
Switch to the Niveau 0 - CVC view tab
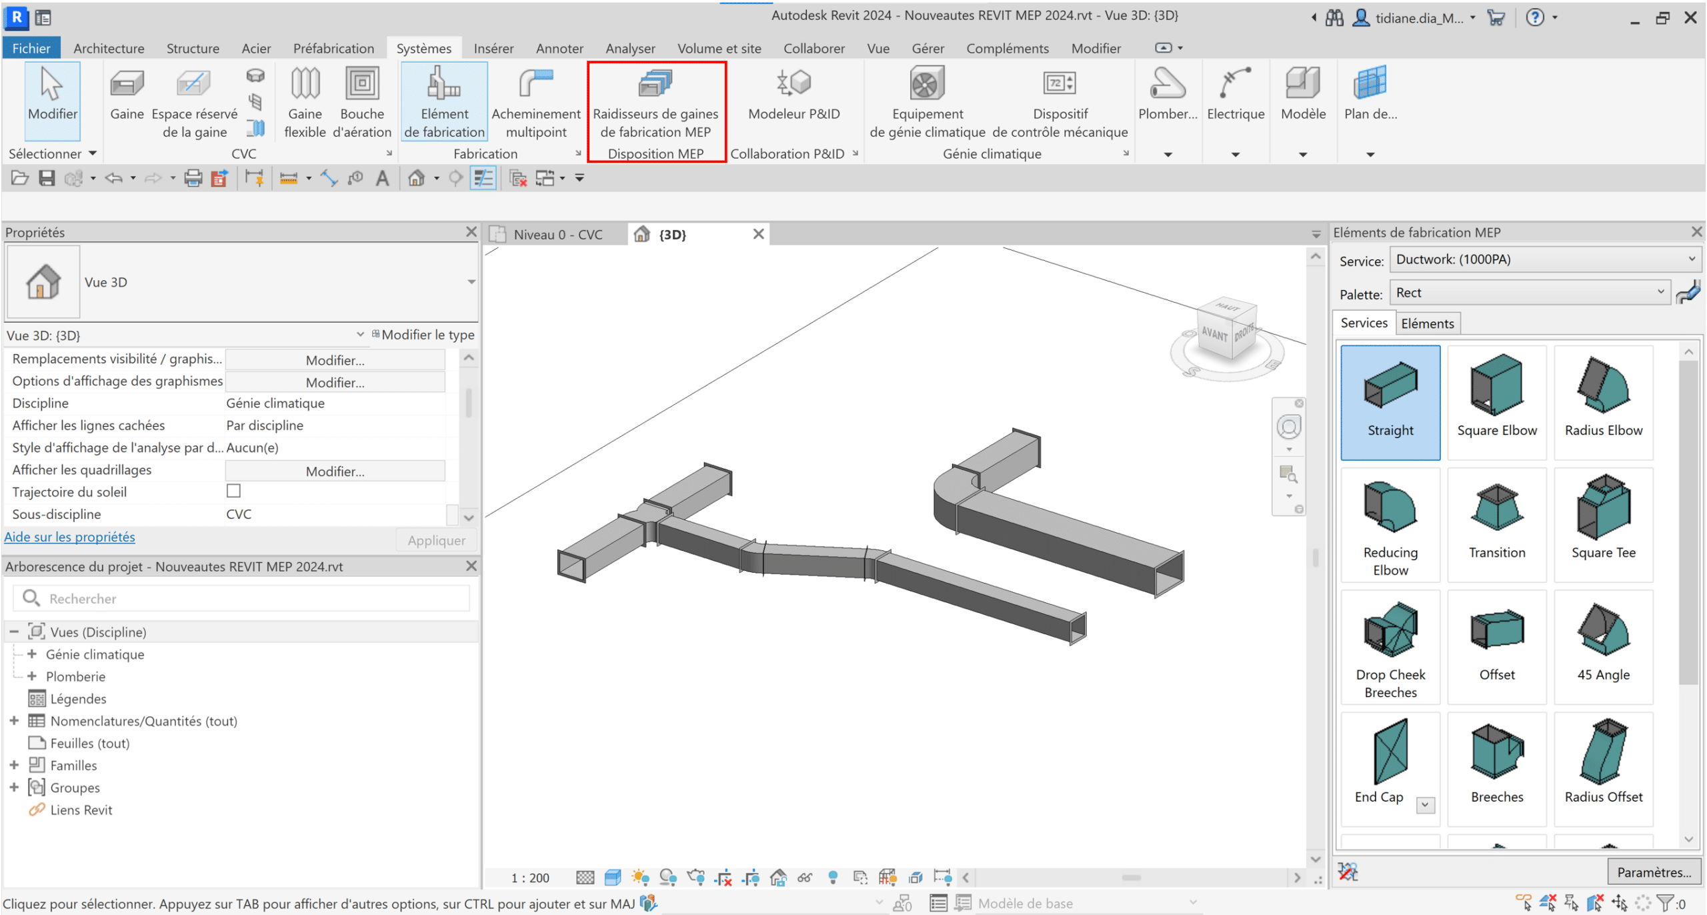(559, 233)
